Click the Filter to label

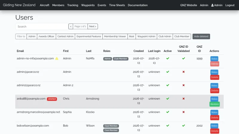21,36
